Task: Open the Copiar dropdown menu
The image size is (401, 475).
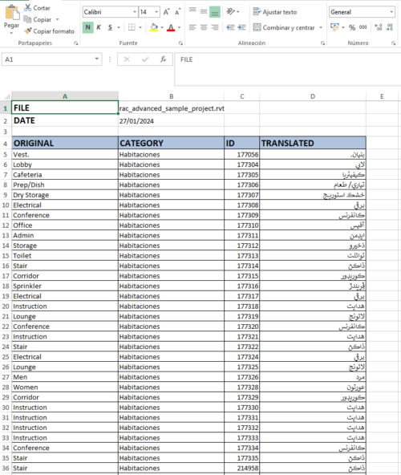Action: 57,20
